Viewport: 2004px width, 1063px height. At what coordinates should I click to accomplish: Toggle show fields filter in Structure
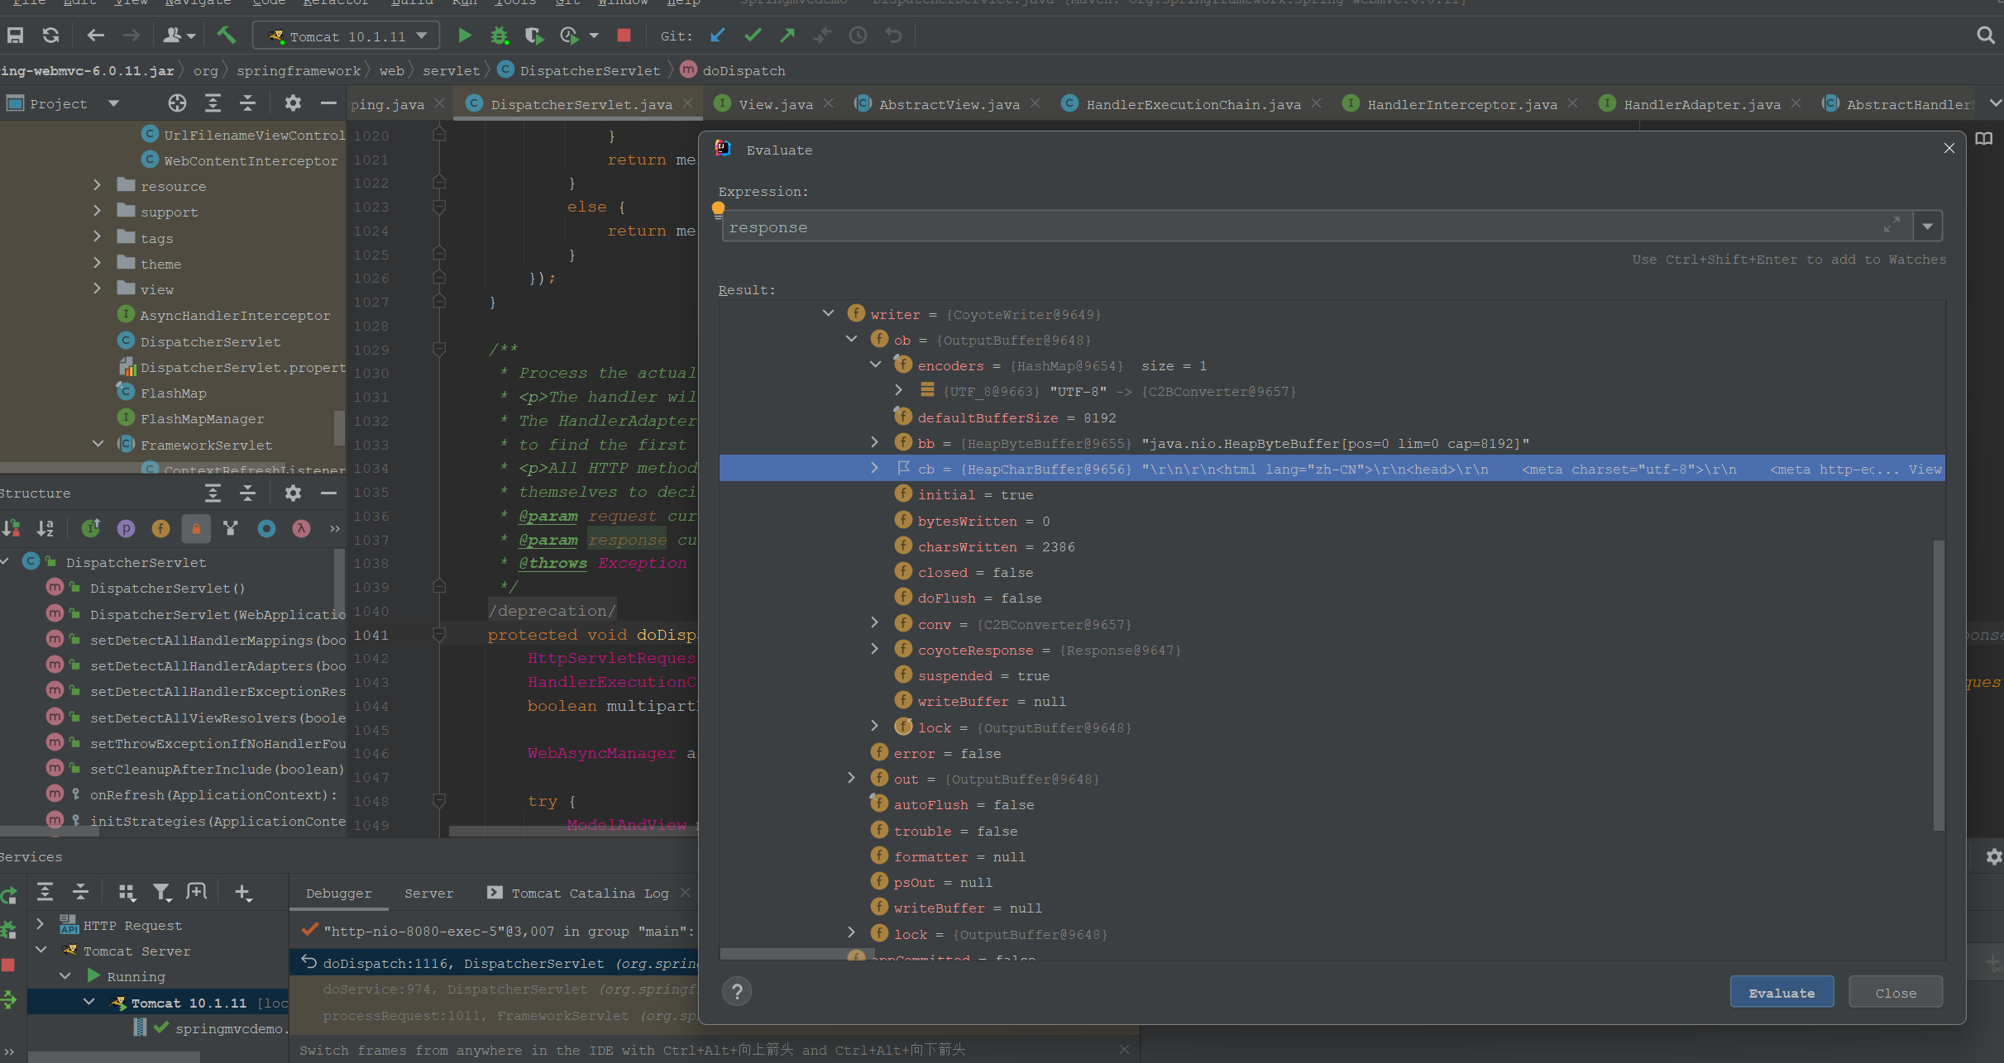(x=160, y=529)
